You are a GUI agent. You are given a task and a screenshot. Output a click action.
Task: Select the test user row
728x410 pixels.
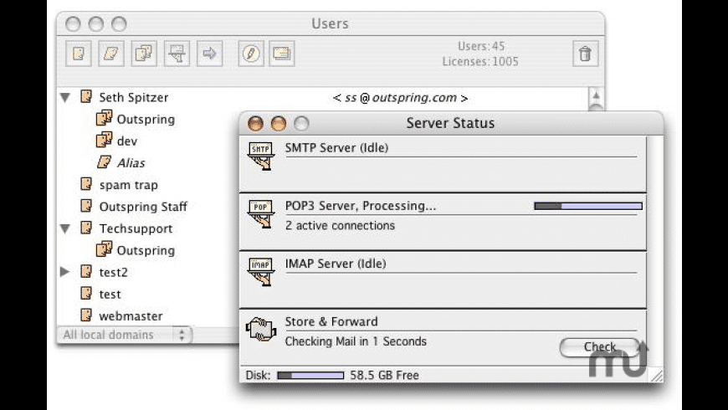tap(110, 294)
